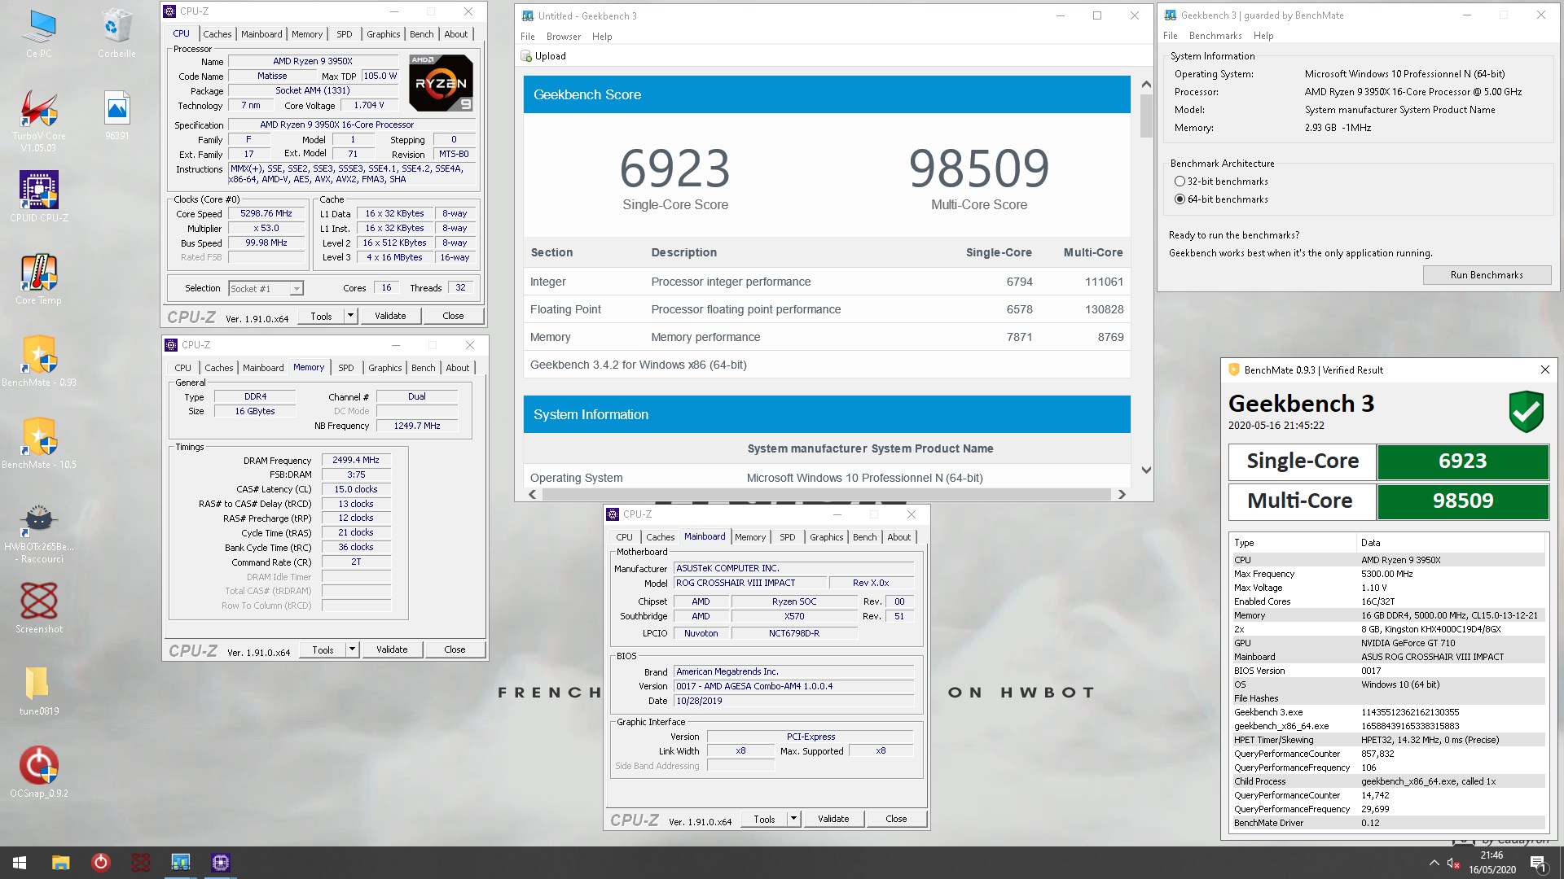This screenshot has height=879, width=1564.
Task: Click right arrow of Geekbench horizontal scrollbar
Action: [x=1122, y=494]
